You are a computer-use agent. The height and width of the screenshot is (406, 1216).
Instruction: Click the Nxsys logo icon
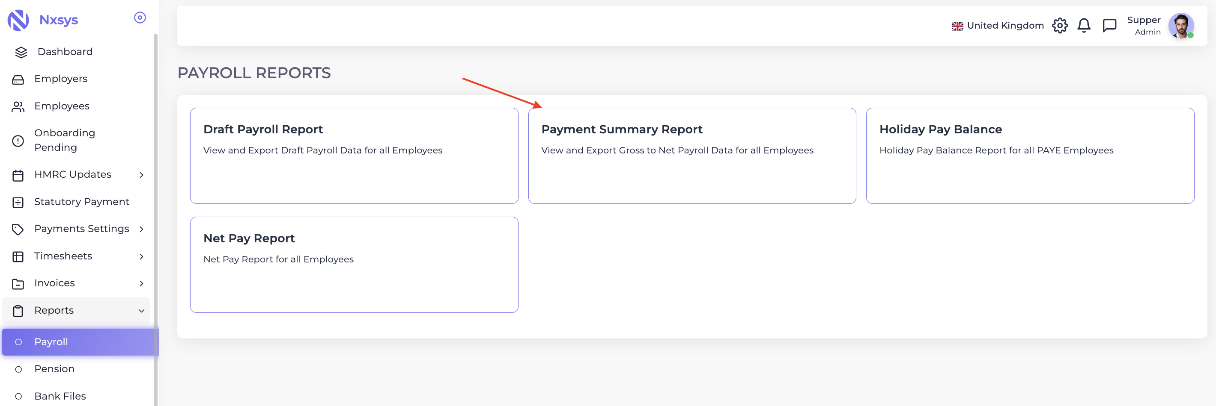coord(18,20)
